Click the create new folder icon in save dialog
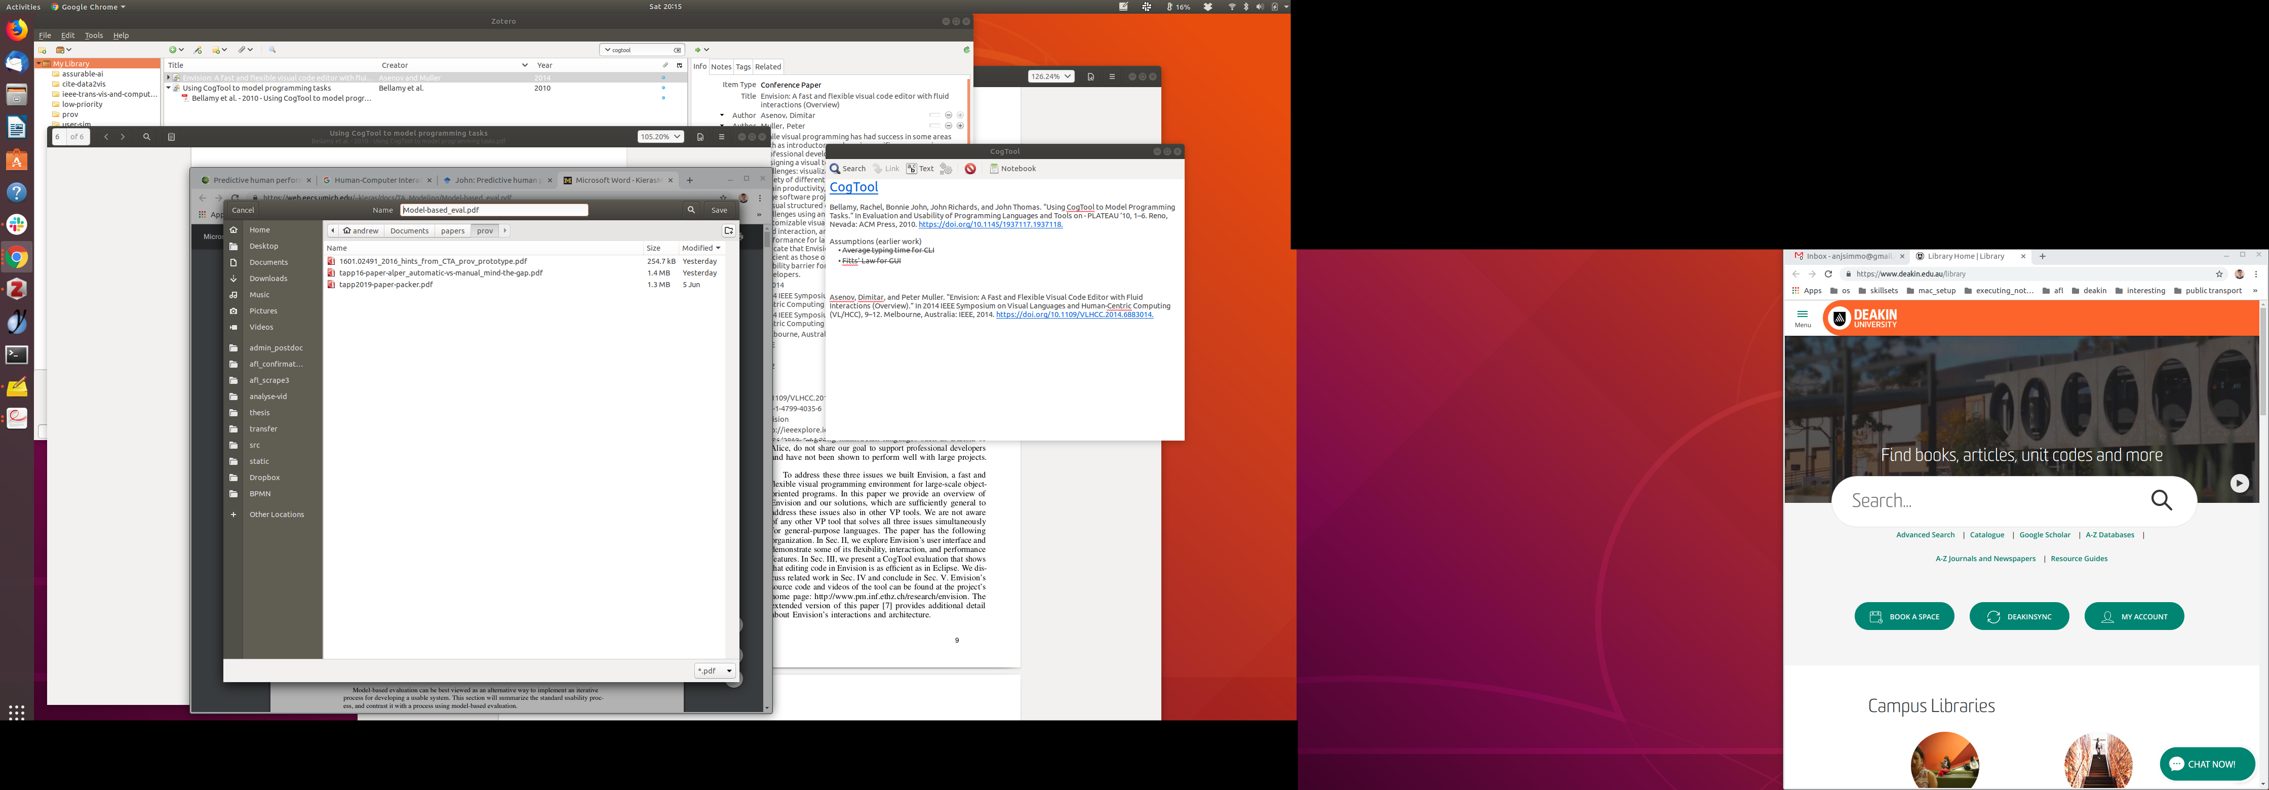The height and width of the screenshot is (790, 2269). click(728, 231)
